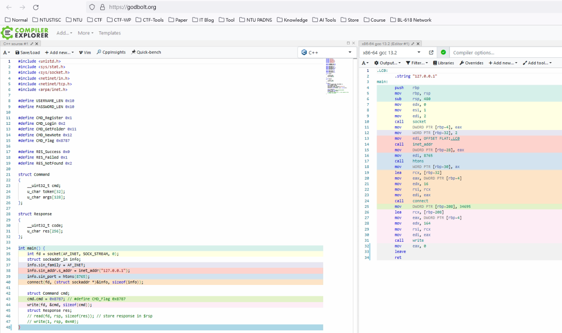Image resolution: width=562 pixels, height=333 pixels.
Task: Open CppInsights for this source
Action: click(111, 52)
